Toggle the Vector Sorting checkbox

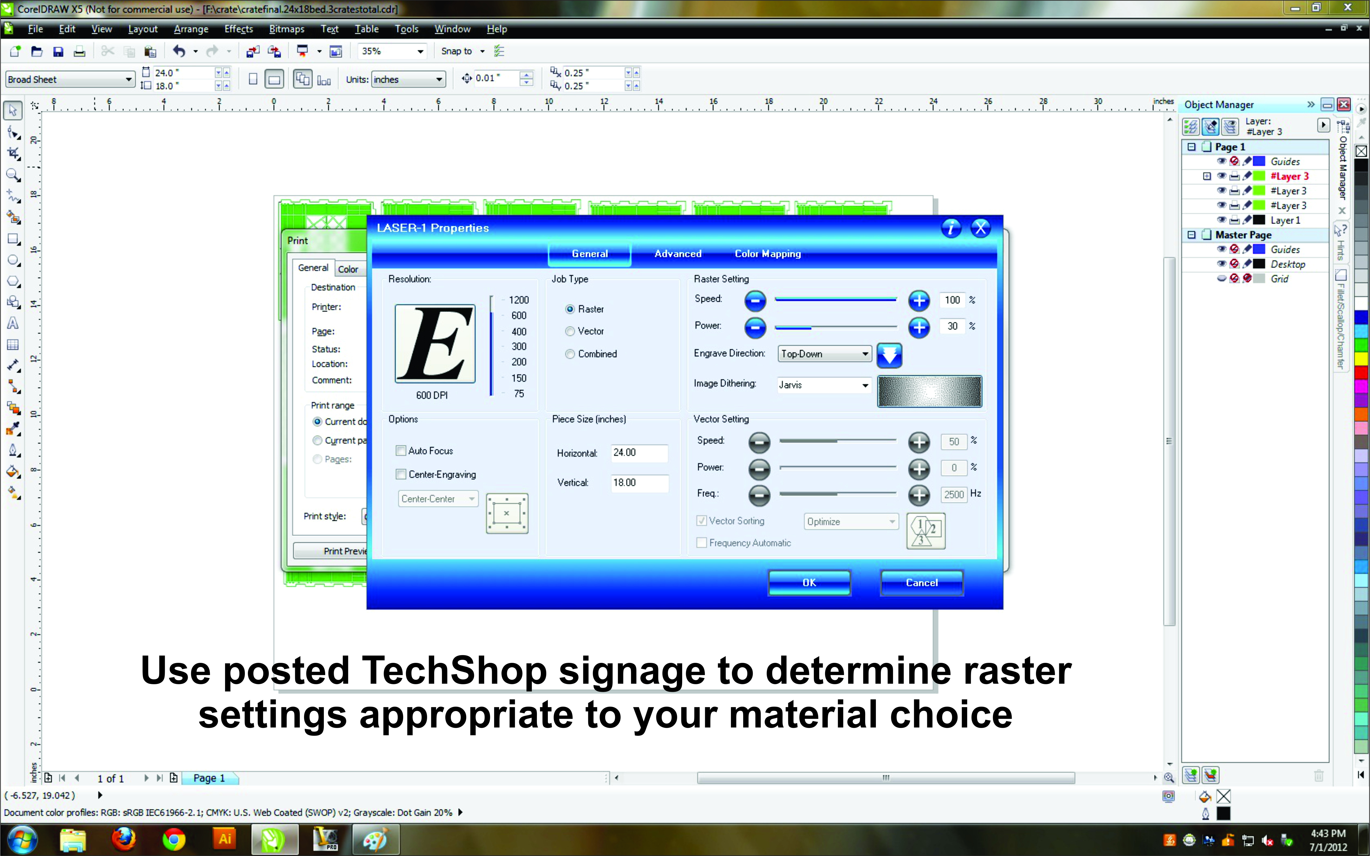[702, 521]
